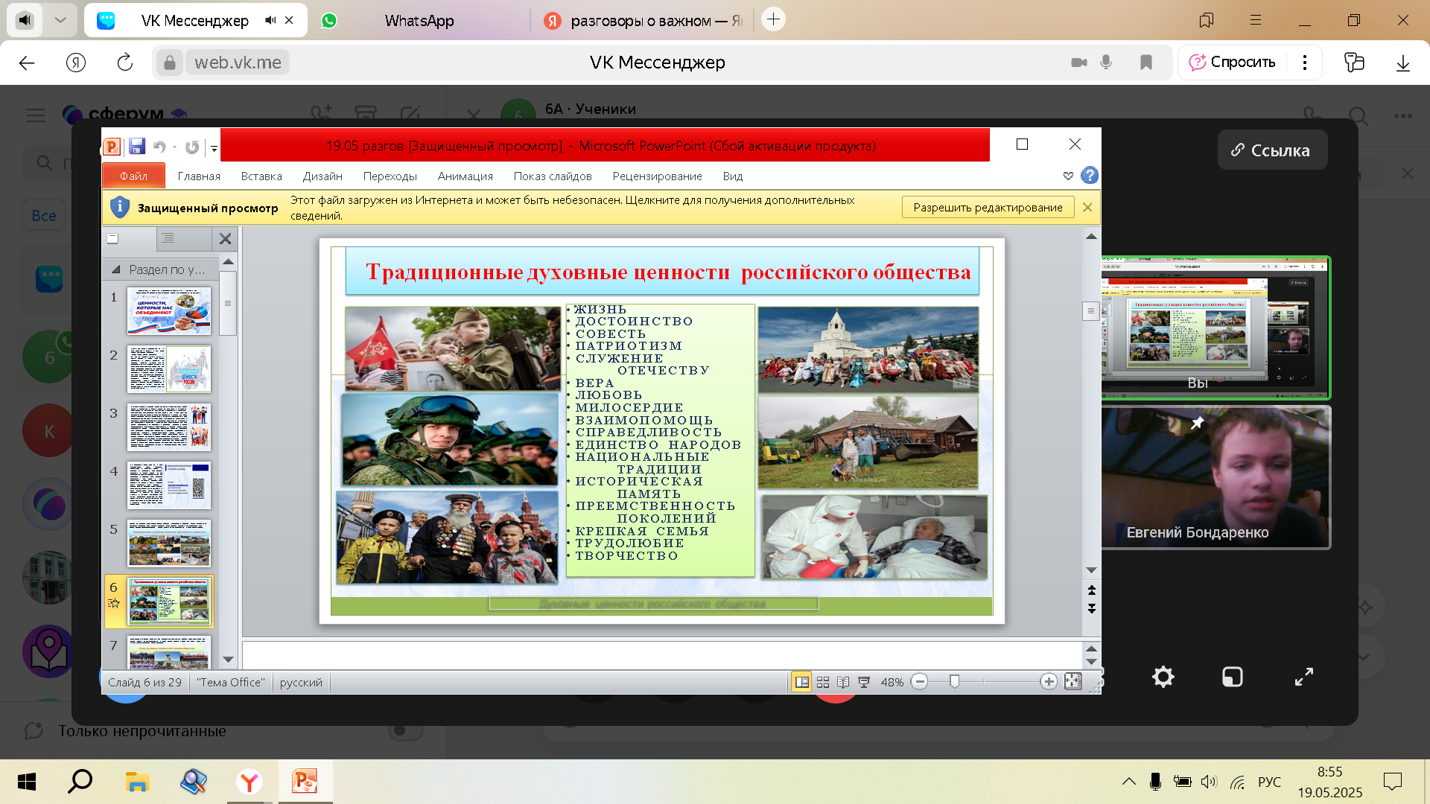The height and width of the screenshot is (804, 1430).
Task: Click the zoom in plus button
Action: click(x=1049, y=682)
